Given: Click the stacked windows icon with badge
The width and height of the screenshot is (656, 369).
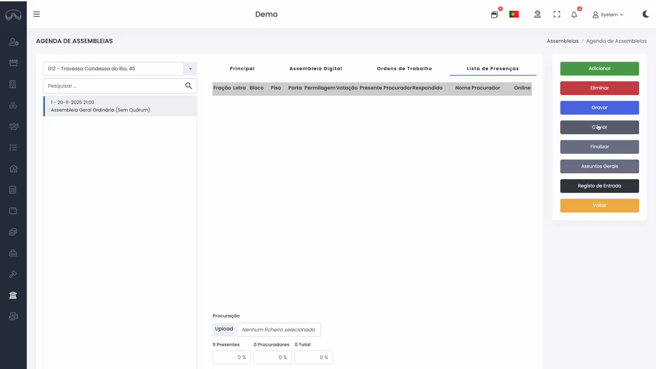Looking at the screenshot, I should coord(494,14).
